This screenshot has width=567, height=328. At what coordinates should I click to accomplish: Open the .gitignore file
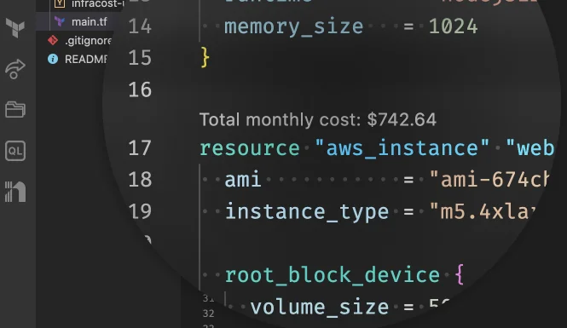click(x=88, y=40)
